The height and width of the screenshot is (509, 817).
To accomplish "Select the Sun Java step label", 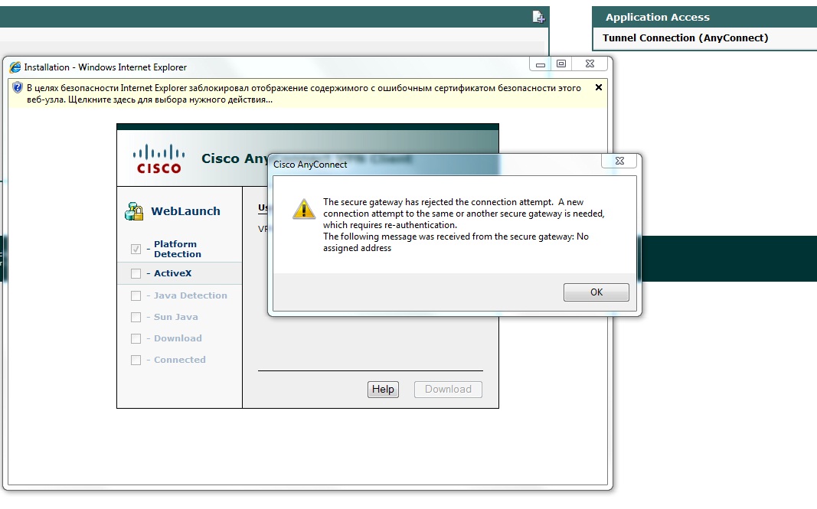I will pyautogui.click(x=175, y=317).
